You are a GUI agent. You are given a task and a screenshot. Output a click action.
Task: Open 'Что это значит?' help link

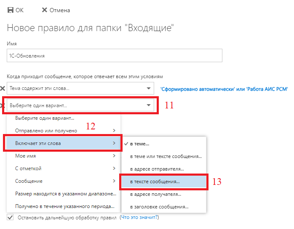point(139,218)
